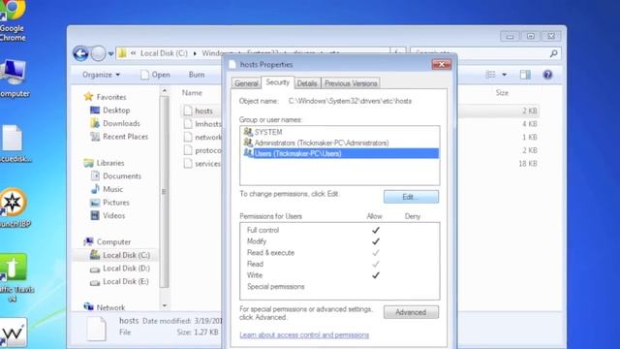Open Recent Places in navigation pane
Screen dimensions: 620x349
pos(119,137)
